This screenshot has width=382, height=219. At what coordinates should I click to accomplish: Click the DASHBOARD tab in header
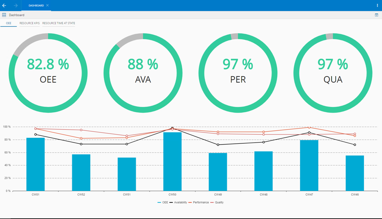point(36,5)
